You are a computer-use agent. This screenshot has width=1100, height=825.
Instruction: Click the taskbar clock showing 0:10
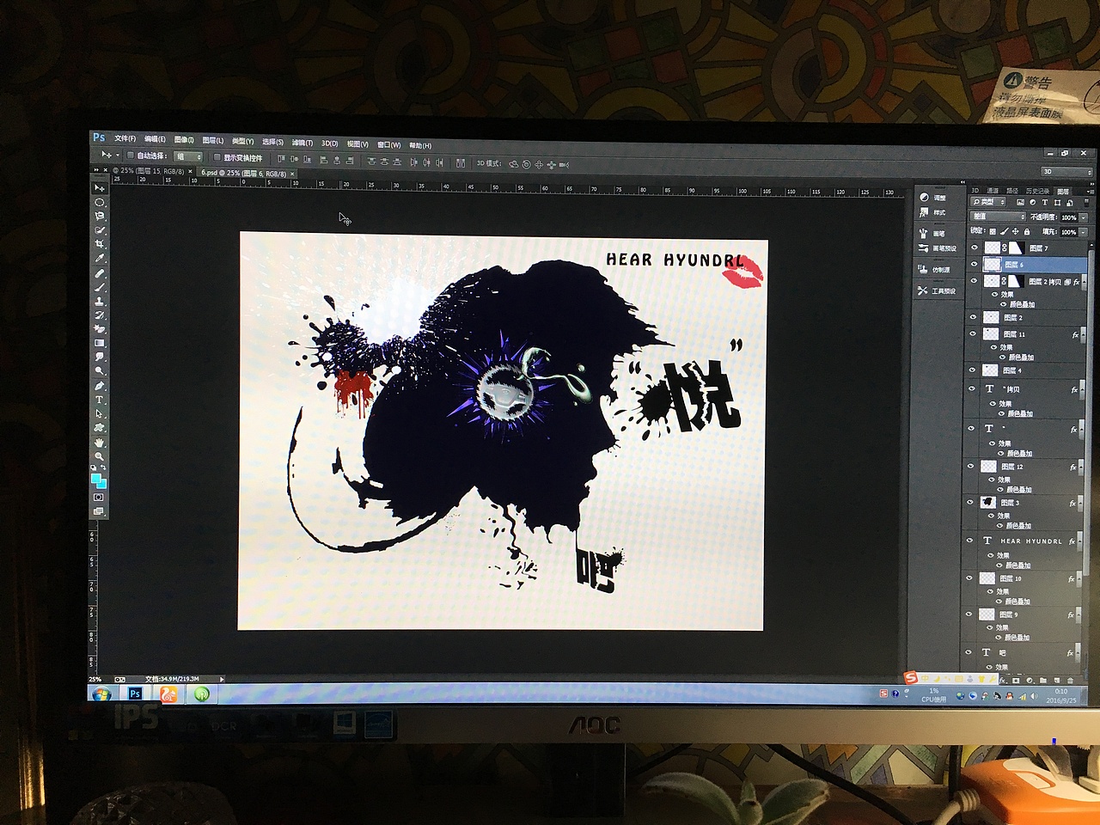(1061, 696)
